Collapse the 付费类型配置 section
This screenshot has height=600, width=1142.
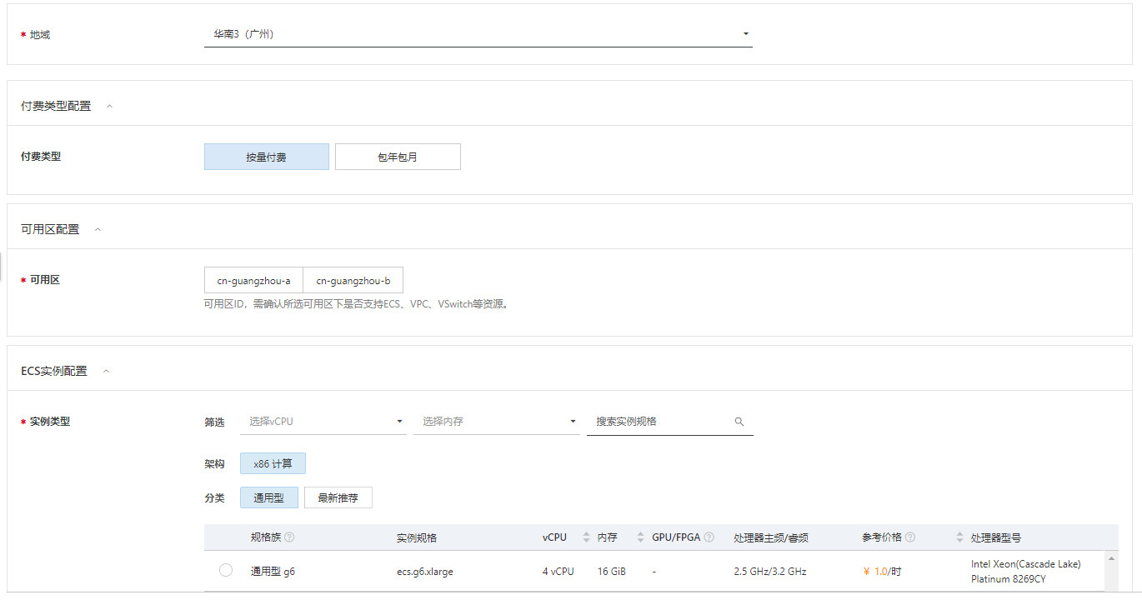point(109,106)
